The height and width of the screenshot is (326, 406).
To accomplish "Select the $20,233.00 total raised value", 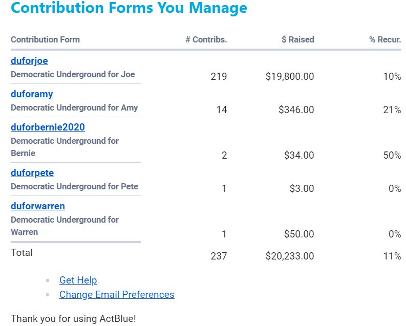I will coord(290,256).
